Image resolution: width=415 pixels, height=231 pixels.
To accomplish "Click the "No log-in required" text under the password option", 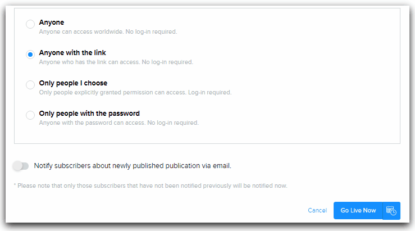I will tap(172, 123).
